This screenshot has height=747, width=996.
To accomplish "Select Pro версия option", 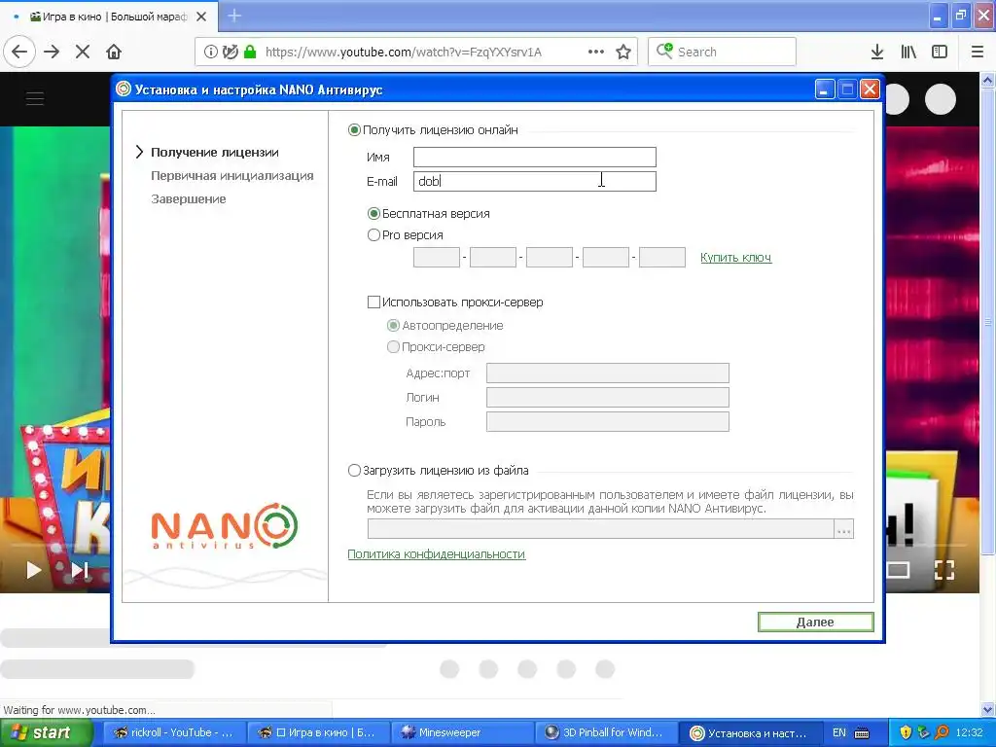I will (x=374, y=235).
